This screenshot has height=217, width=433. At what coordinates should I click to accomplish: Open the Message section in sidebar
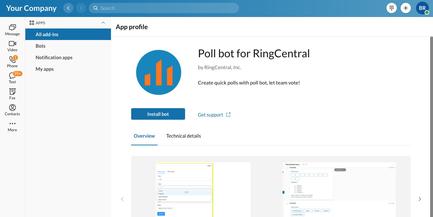[x=12, y=30]
